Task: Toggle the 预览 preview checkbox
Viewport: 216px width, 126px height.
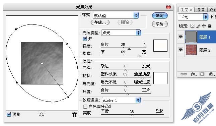Action: (9, 114)
